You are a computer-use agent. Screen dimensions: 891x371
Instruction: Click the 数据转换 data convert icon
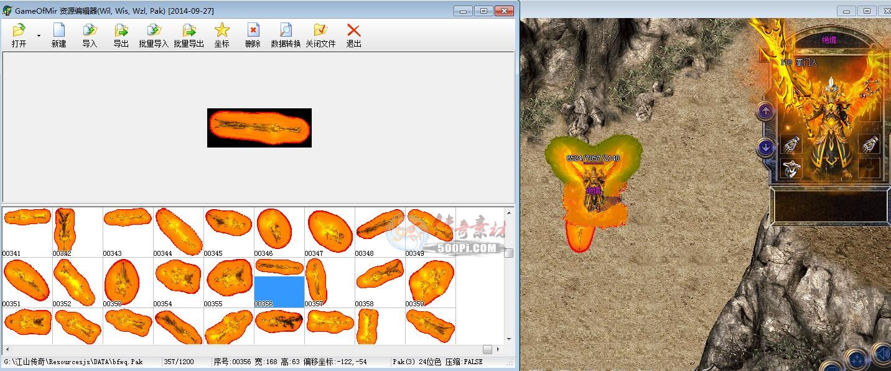(286, 30)
